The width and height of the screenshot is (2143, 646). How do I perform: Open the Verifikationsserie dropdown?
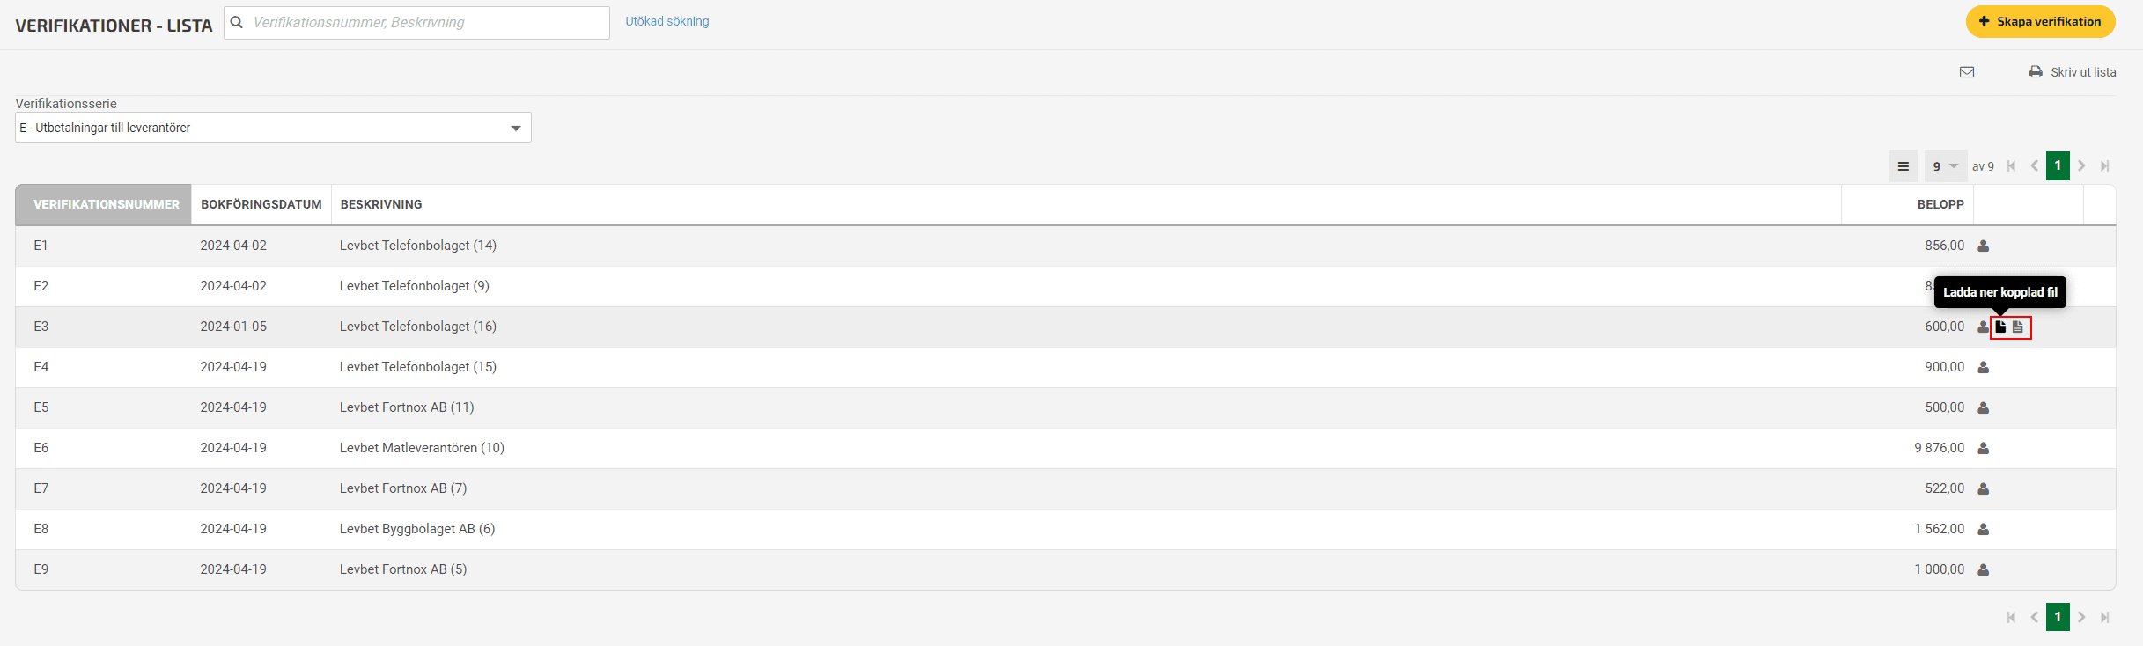[273, 128]
